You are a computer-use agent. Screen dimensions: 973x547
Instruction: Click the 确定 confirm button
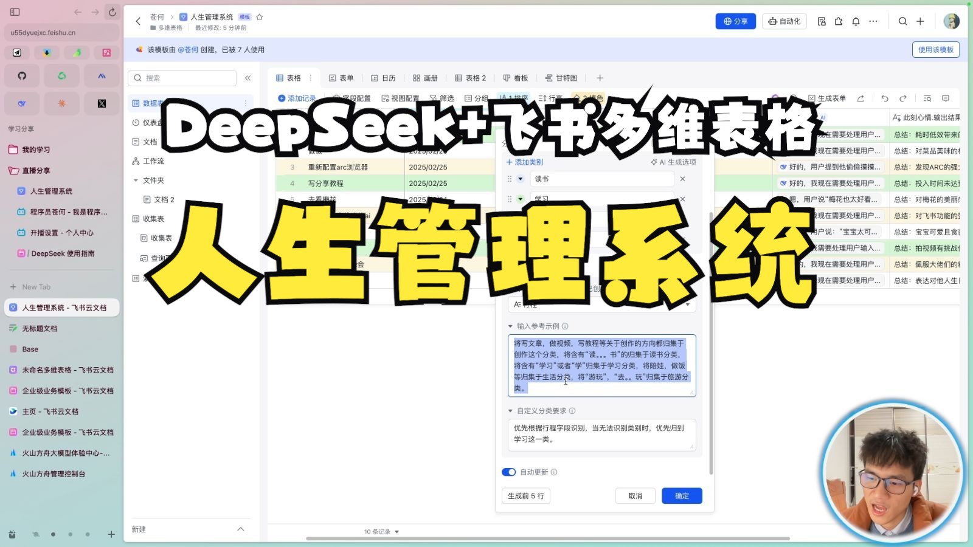pyautogui.click(x=682, y=495)
